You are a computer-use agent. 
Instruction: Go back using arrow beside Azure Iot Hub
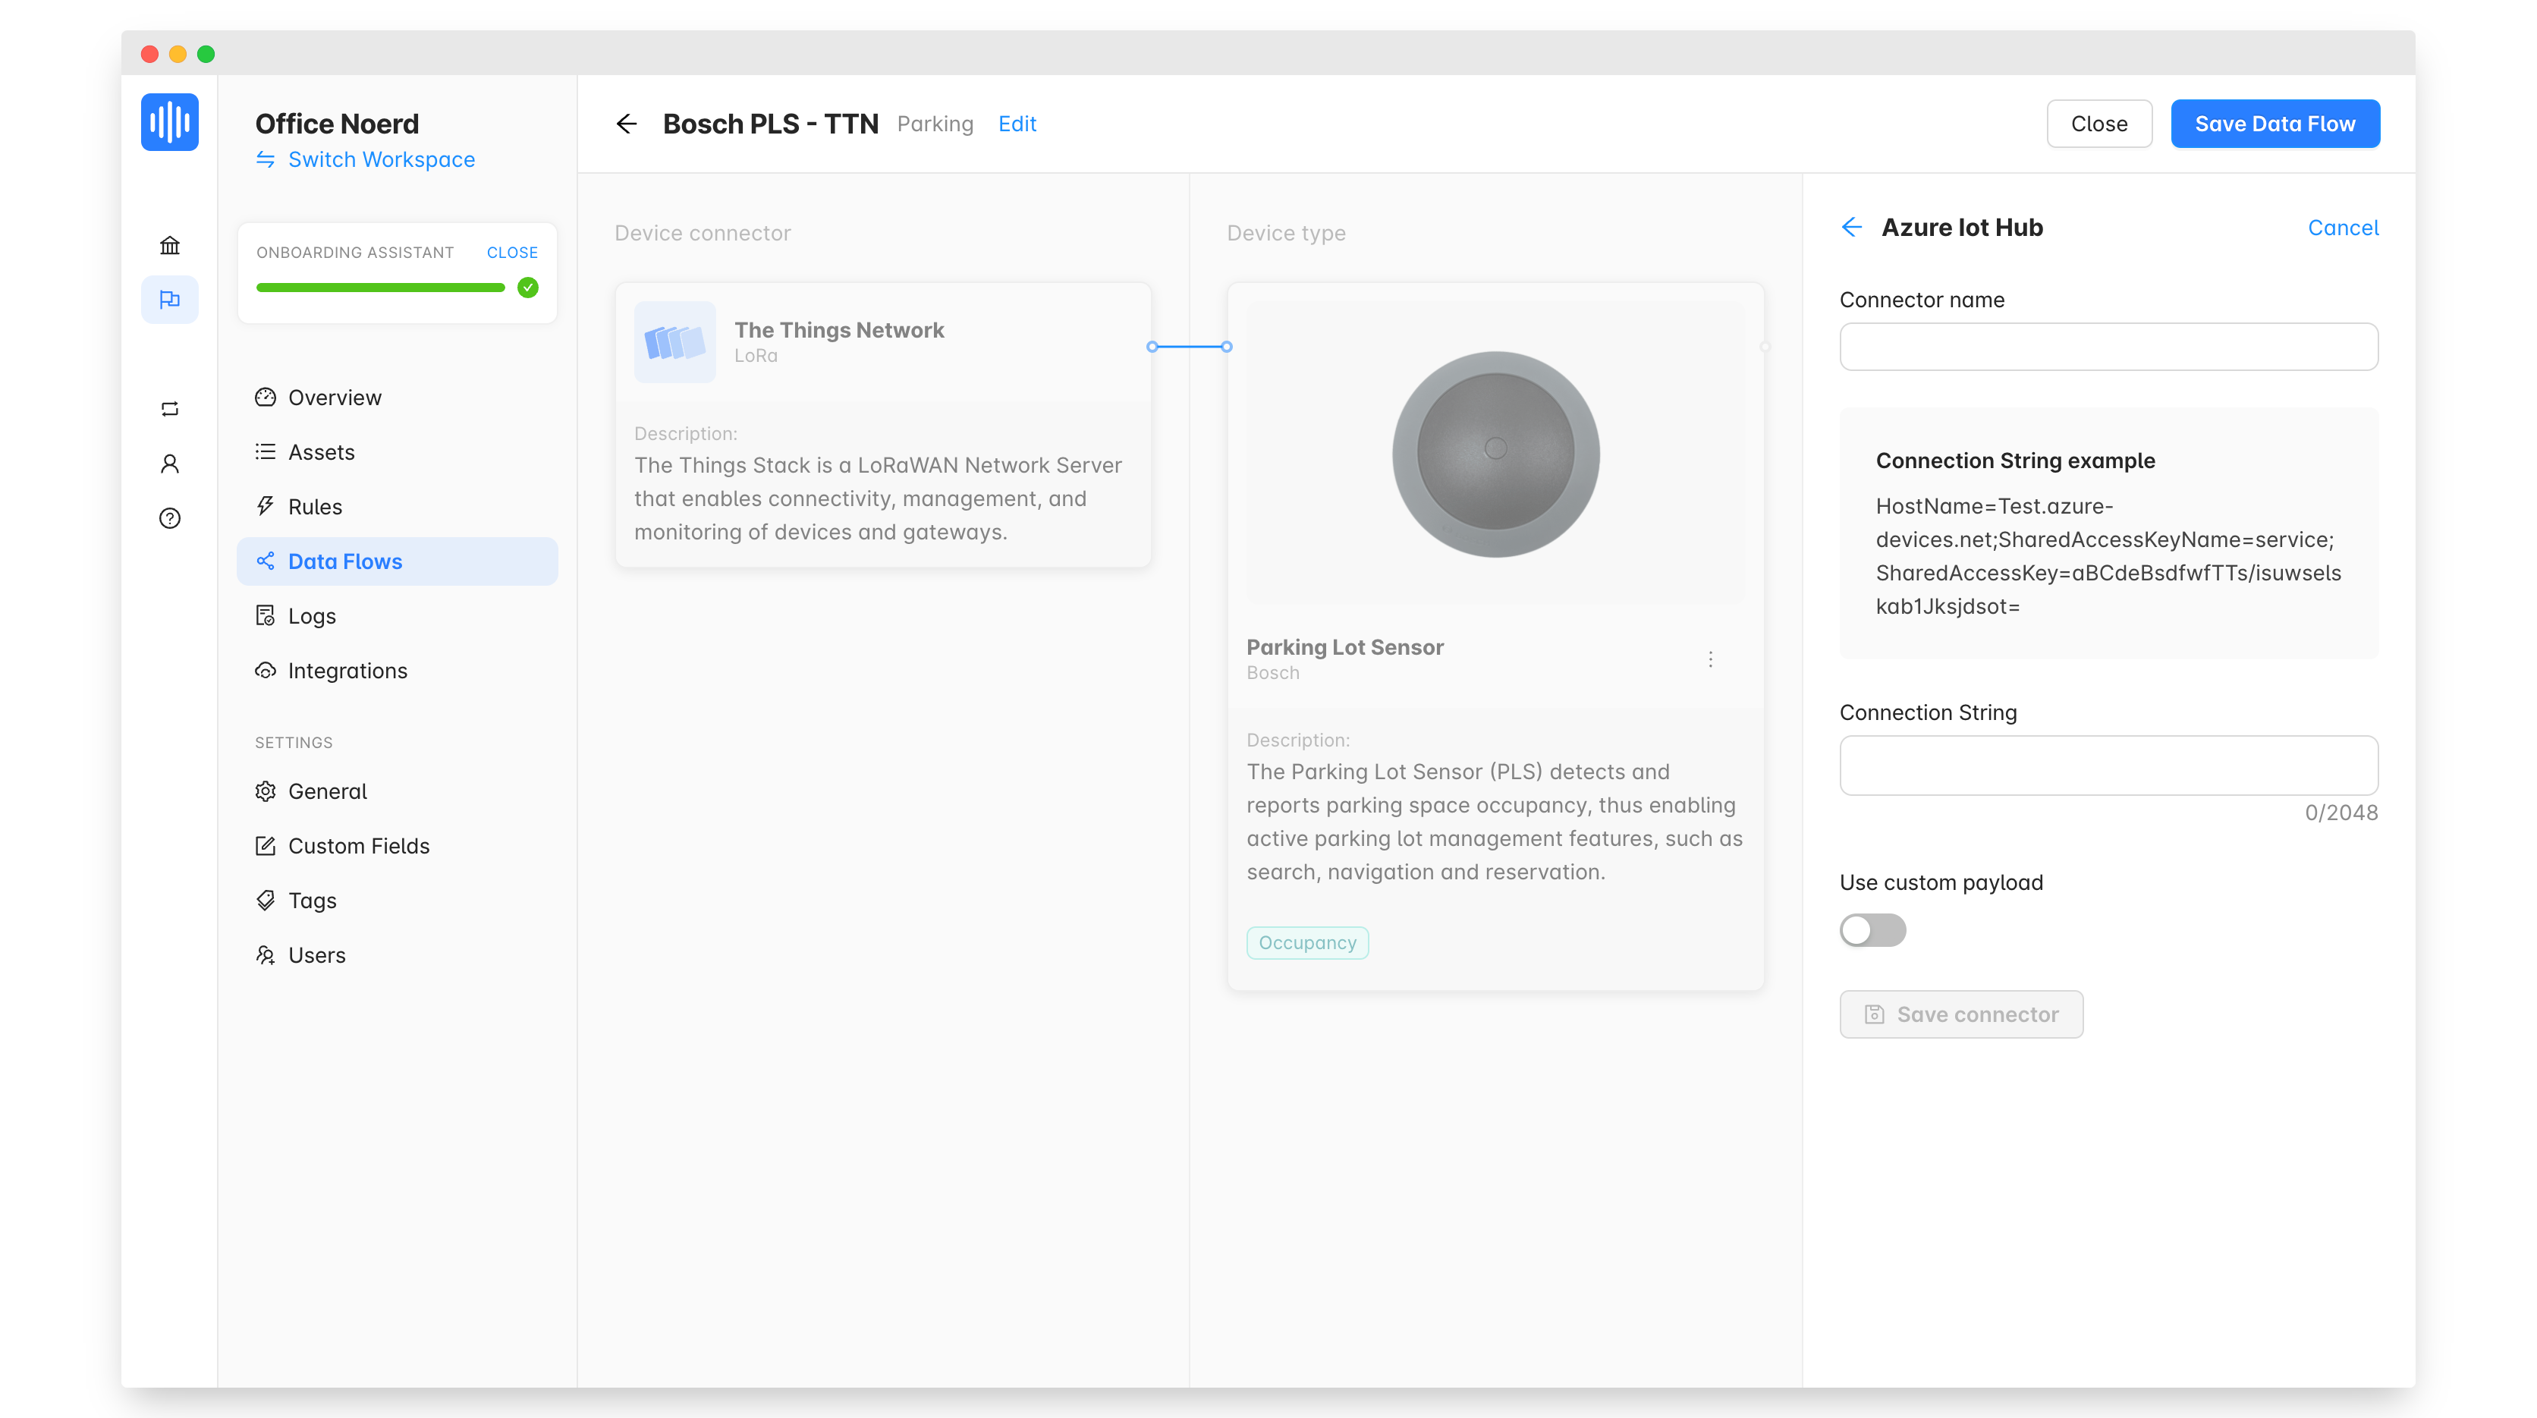(x=1851, y=228)
